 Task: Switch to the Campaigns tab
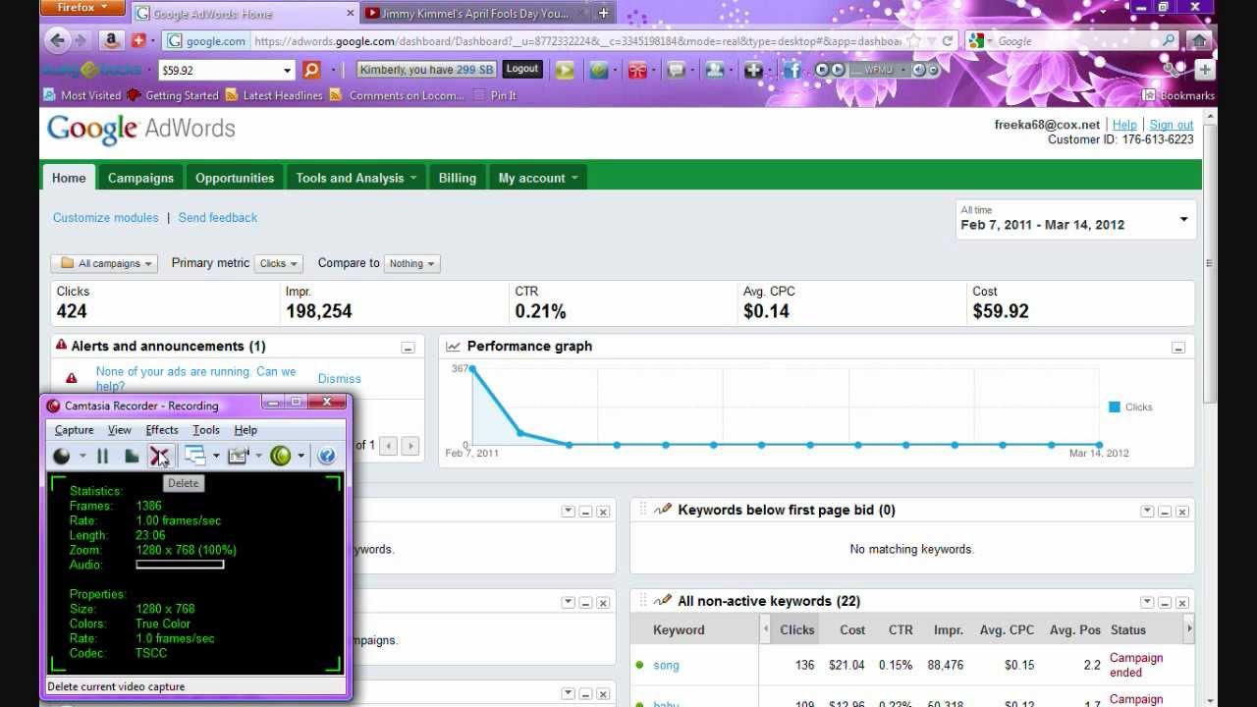pyautogui.click(x=140, y=178)
